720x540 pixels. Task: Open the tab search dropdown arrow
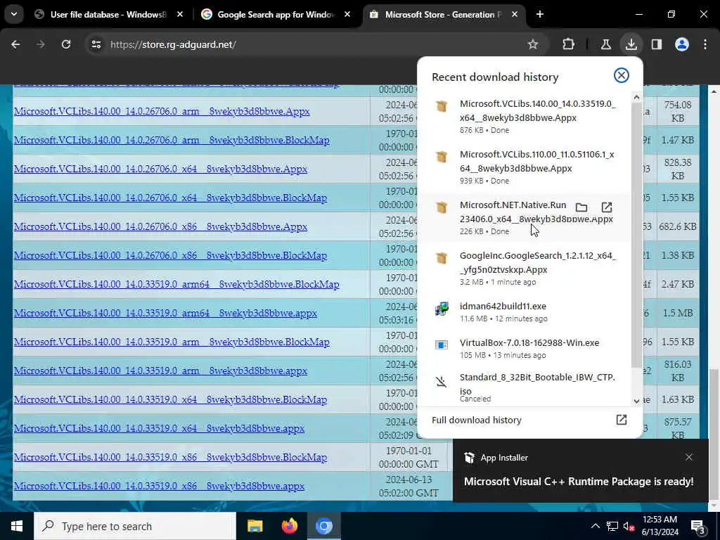click(14, 14)
